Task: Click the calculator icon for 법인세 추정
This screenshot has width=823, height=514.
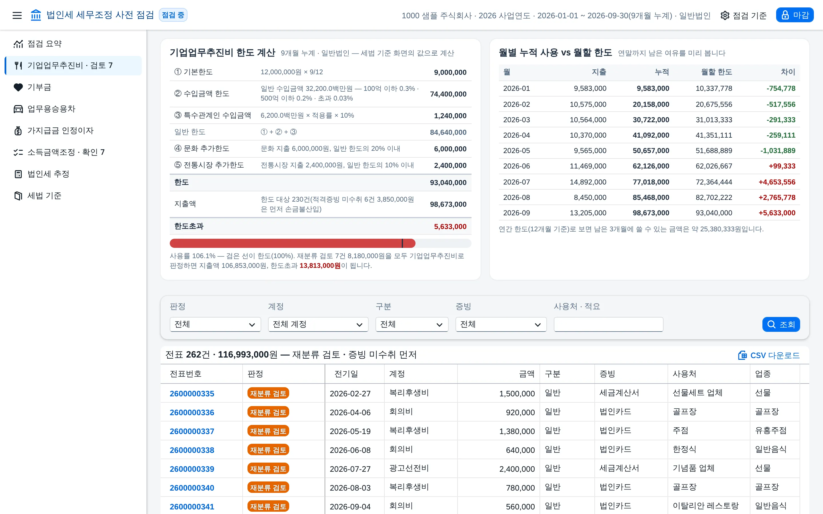Action: point(18,174)
